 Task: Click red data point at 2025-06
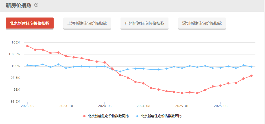(x=220, y=86)
